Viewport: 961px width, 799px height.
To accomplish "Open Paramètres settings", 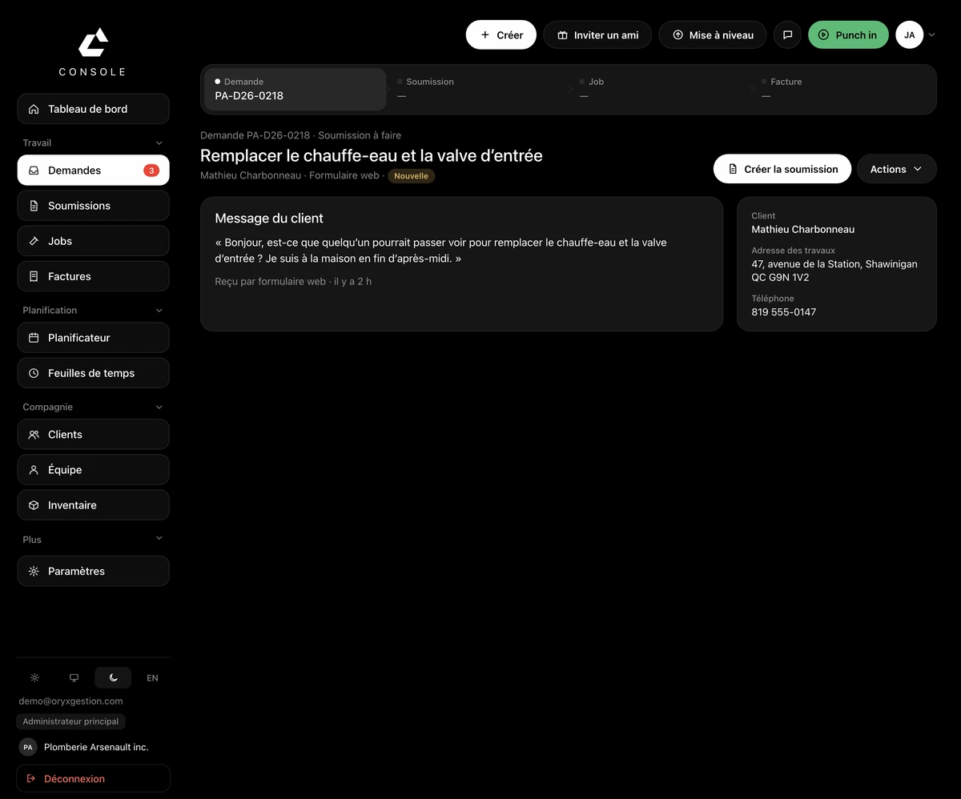I will click(x=93, y=572).
